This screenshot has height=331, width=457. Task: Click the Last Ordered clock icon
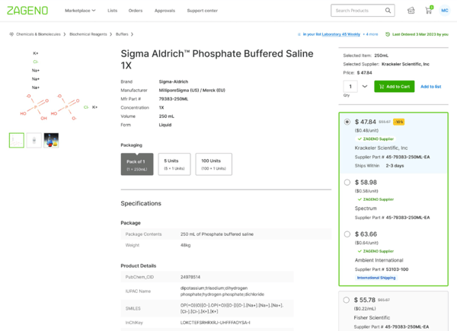click(x=388, y=34)
